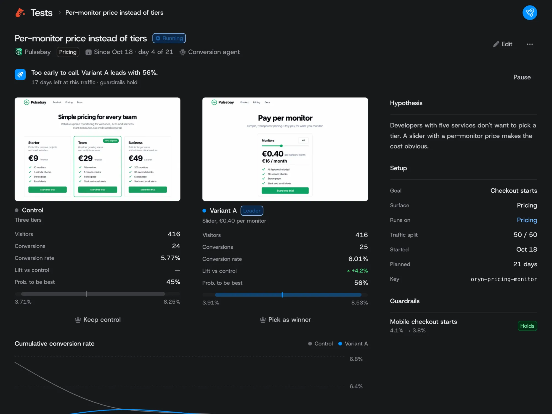The height and width of the screenshot is (414, 552).
Task: Pause the running test
Action: click(x=522, y=77)
